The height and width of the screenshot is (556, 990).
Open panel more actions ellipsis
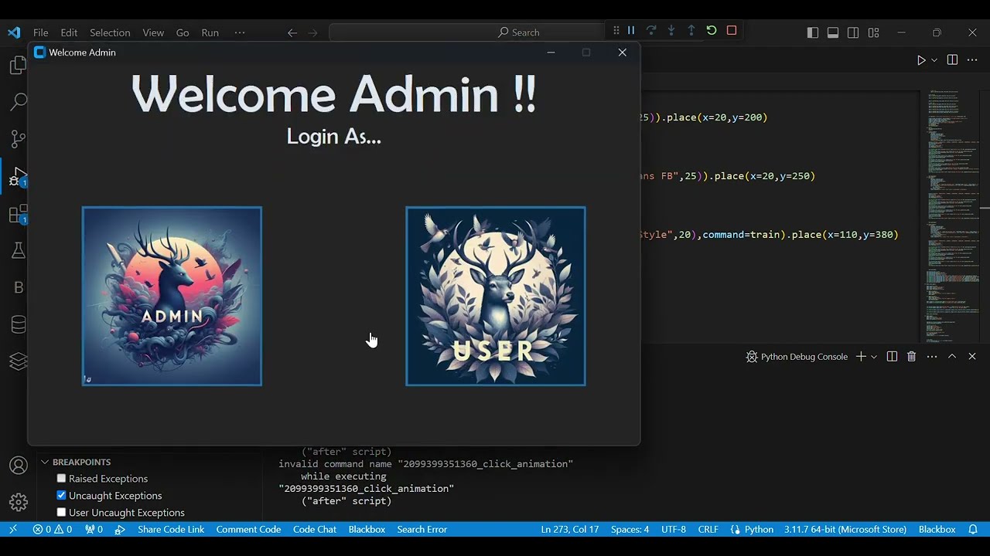coord(932,357)
